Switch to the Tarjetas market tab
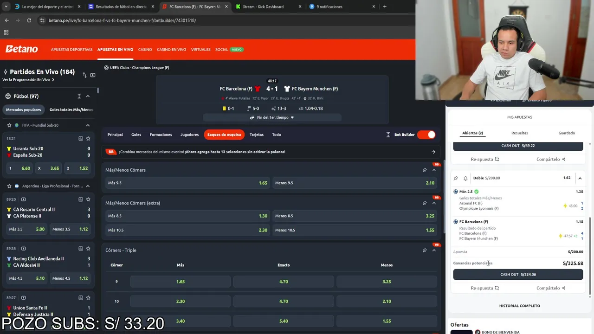This screenshot has height=334, width=594. tap(256, 135)
